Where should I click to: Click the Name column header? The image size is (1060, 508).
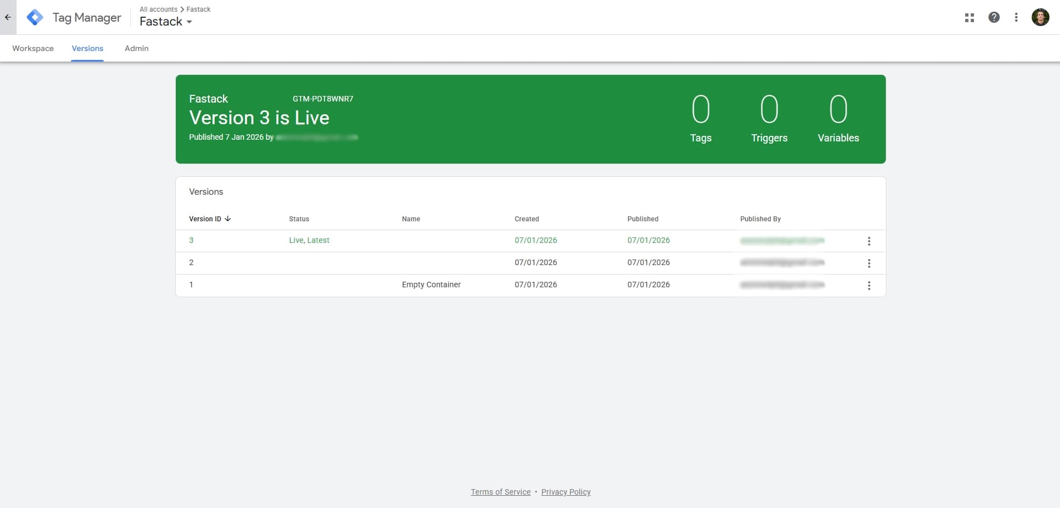coord(411,219)
